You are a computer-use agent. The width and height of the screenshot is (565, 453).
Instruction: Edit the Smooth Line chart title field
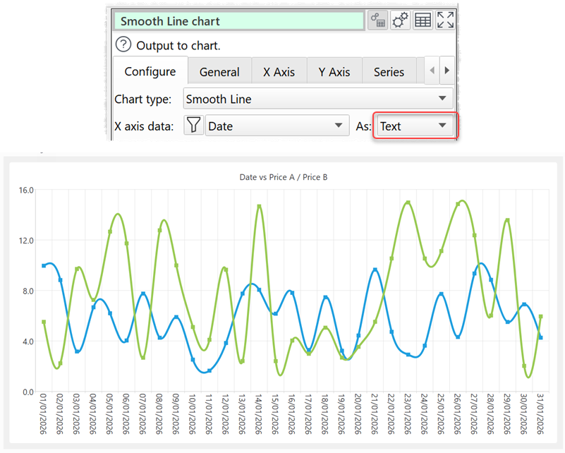tap(239, 21)
